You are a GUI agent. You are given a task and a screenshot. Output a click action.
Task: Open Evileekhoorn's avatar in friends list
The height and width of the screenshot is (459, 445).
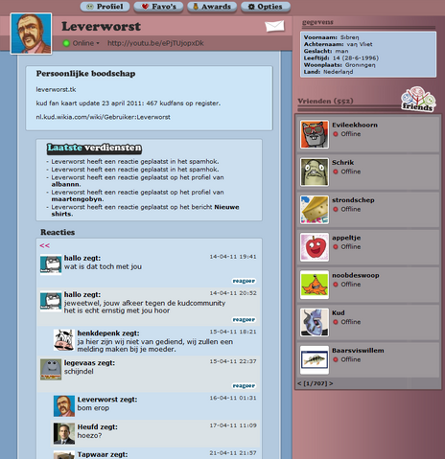coord(315,134)
